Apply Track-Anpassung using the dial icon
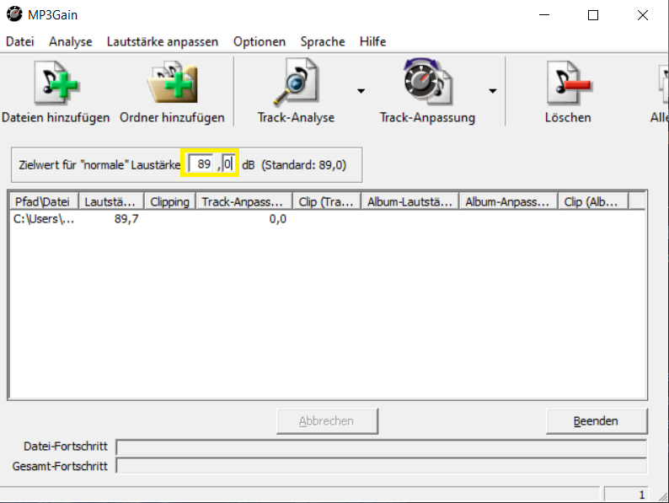This screenshot has height=503, width=669. tap(427, 84)
